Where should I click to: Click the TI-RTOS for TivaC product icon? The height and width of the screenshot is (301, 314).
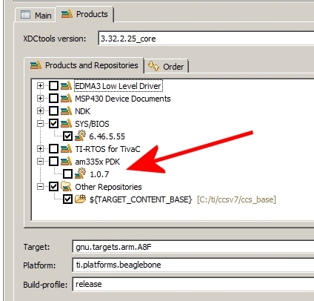[66, 149]
